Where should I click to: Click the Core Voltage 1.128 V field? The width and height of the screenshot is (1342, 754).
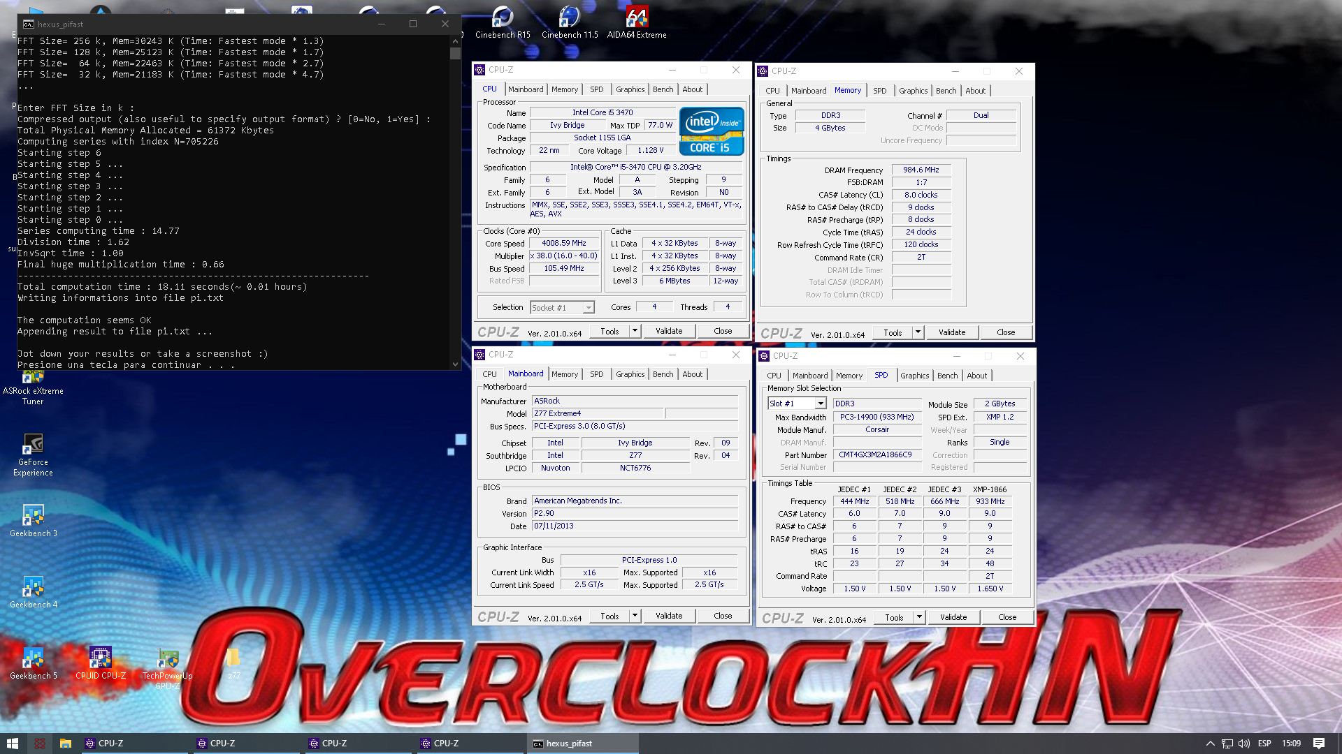click(x=650, y=150)
